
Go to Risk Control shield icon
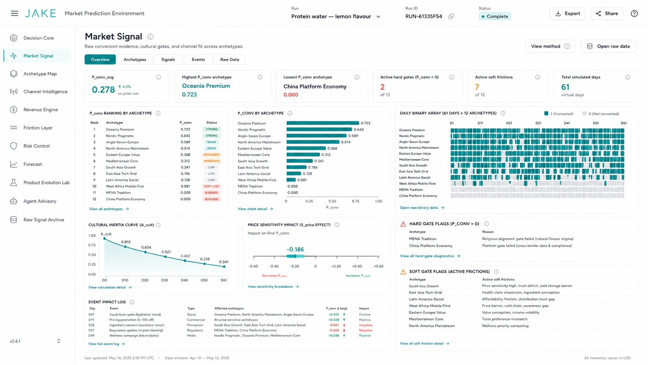[14, 146]
